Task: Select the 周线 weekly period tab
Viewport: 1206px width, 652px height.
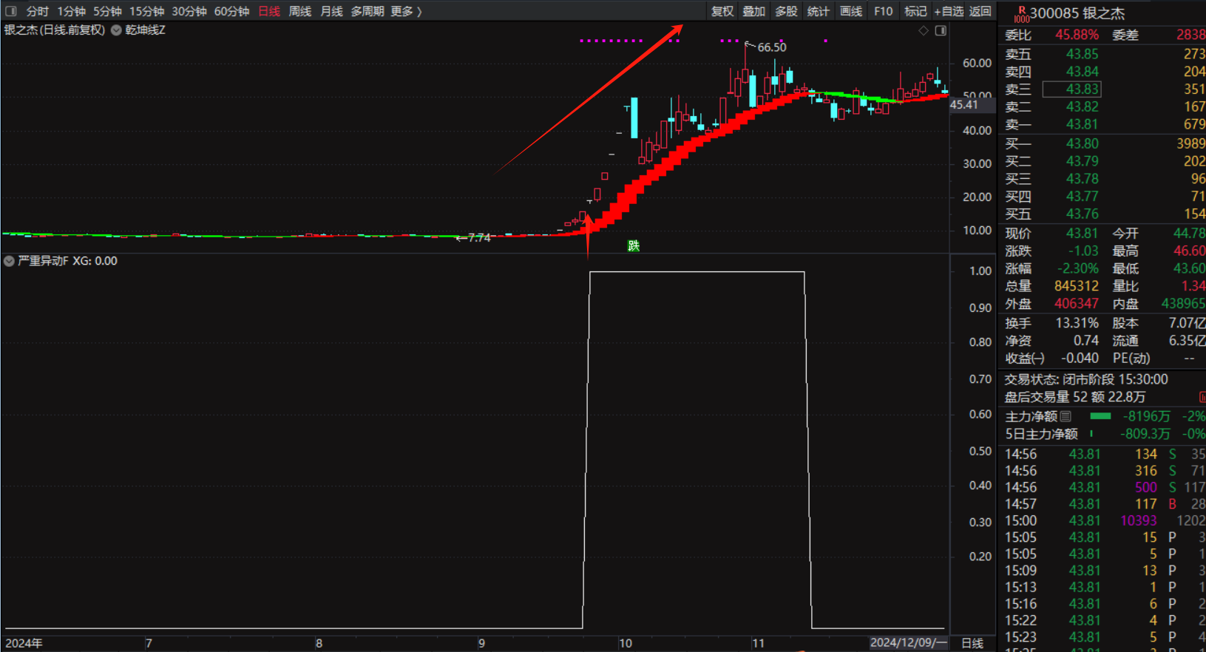Action: point(299,11)
